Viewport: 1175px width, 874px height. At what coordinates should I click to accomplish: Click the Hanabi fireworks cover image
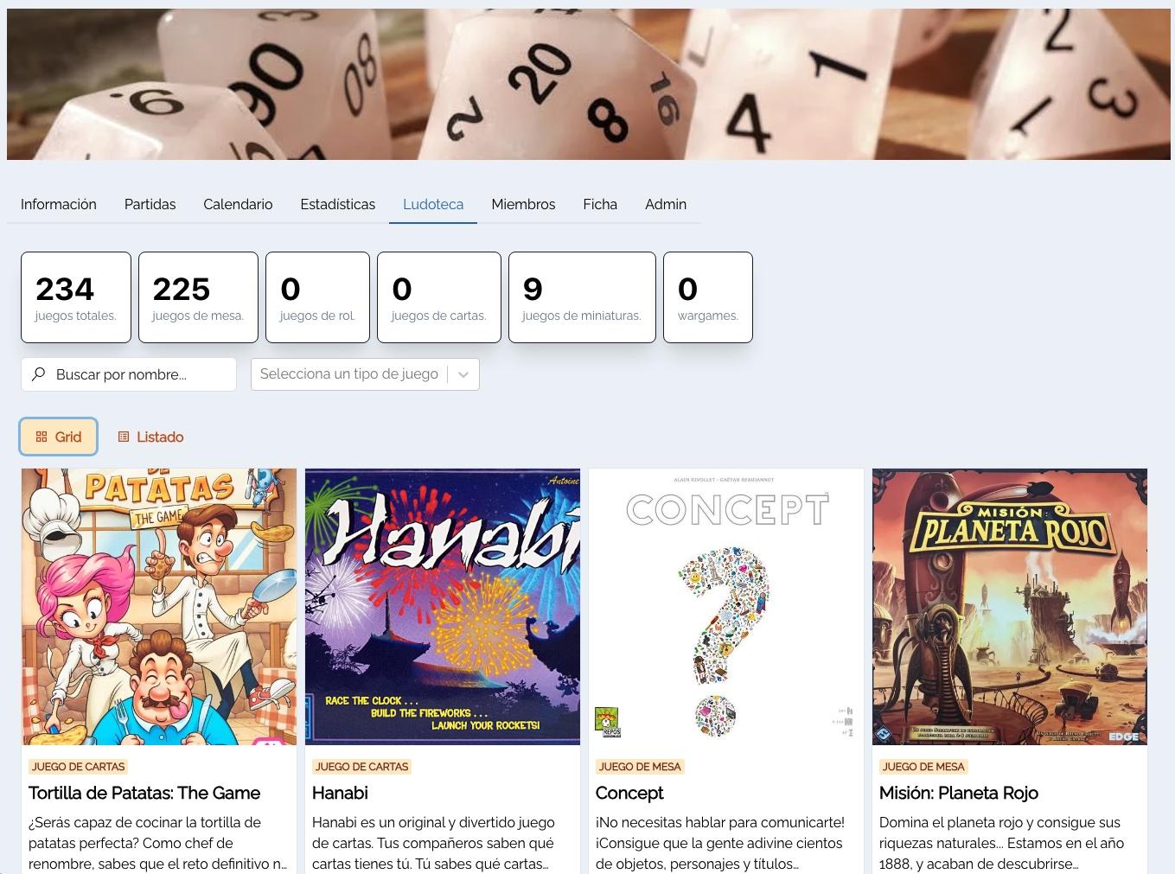[443, 607]
